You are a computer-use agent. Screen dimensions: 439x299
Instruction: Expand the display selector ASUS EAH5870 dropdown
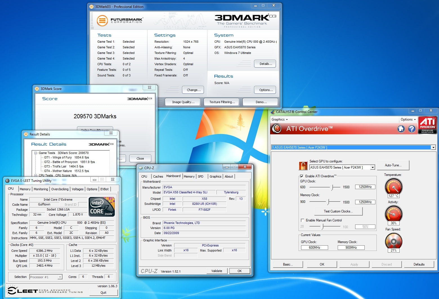click(433, 148)
